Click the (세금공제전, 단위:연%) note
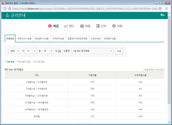The height and width of the screenshot is (125, 172). coord(154,70)
